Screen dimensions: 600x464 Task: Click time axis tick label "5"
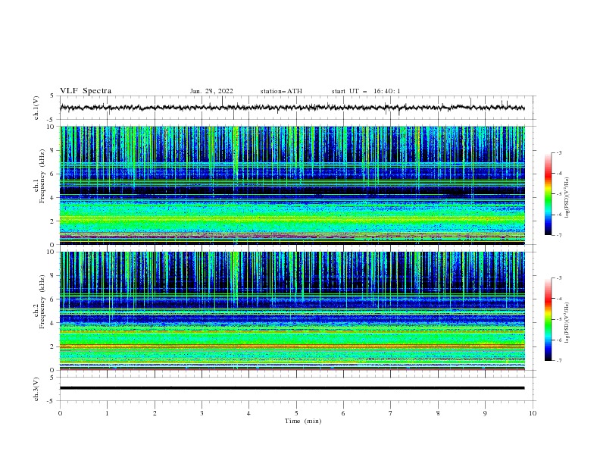[x=296, y=413]
